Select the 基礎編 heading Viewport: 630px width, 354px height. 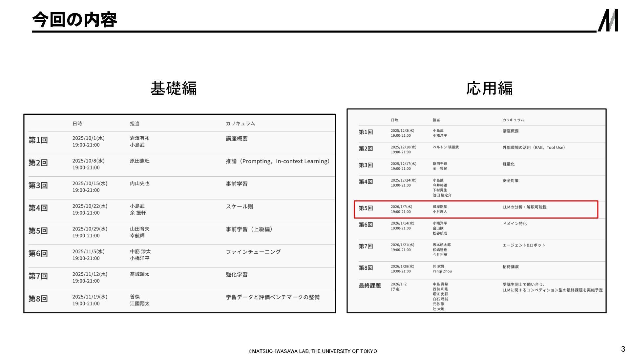173,88
